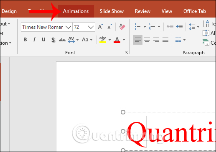The width and height of the screenshot is (216, 152).
Task: Select Center text alignment
Action: [147, 40]
